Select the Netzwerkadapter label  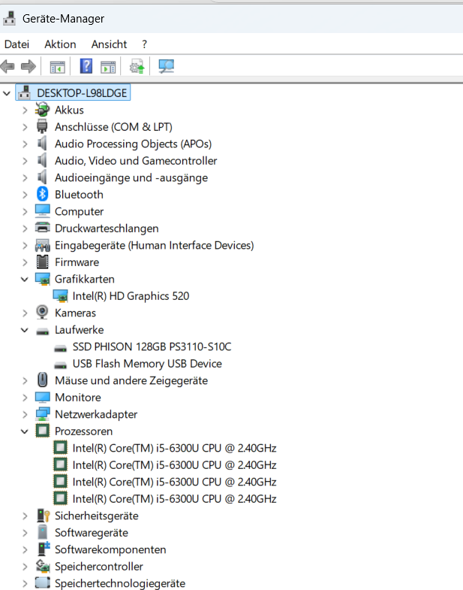tap(96, 414)
